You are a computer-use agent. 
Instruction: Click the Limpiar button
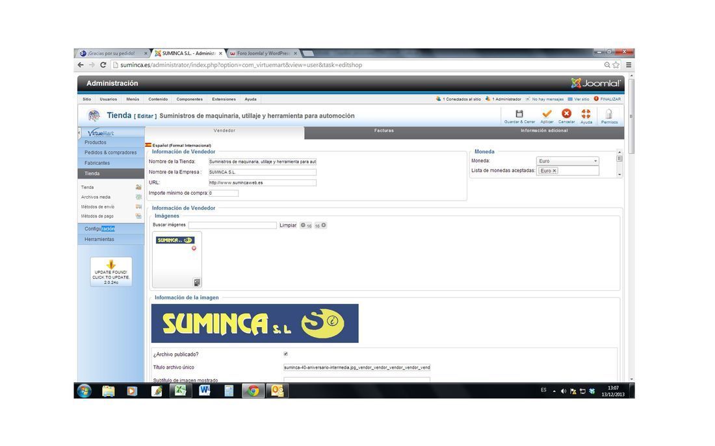tap(288, 225)
